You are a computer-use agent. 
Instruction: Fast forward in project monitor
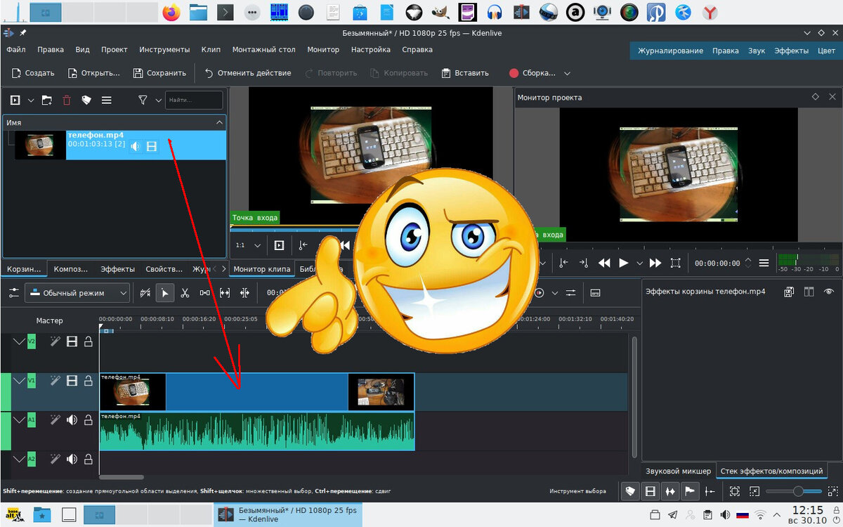coord(655,263)
